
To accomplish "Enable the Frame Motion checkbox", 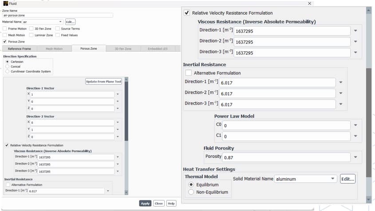I will click(x=5, y=28).
